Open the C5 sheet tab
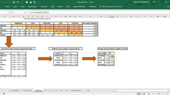This screenshot has width=170, height=95. click(66, 91)
